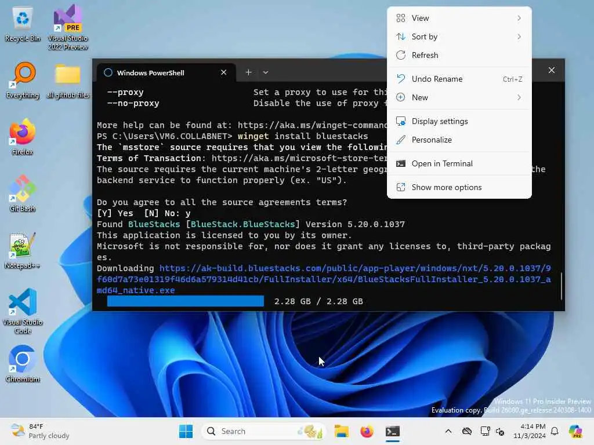594x445 pixels.
Task: Open the 'all github files' folder
Action: (x=68, y=81)
